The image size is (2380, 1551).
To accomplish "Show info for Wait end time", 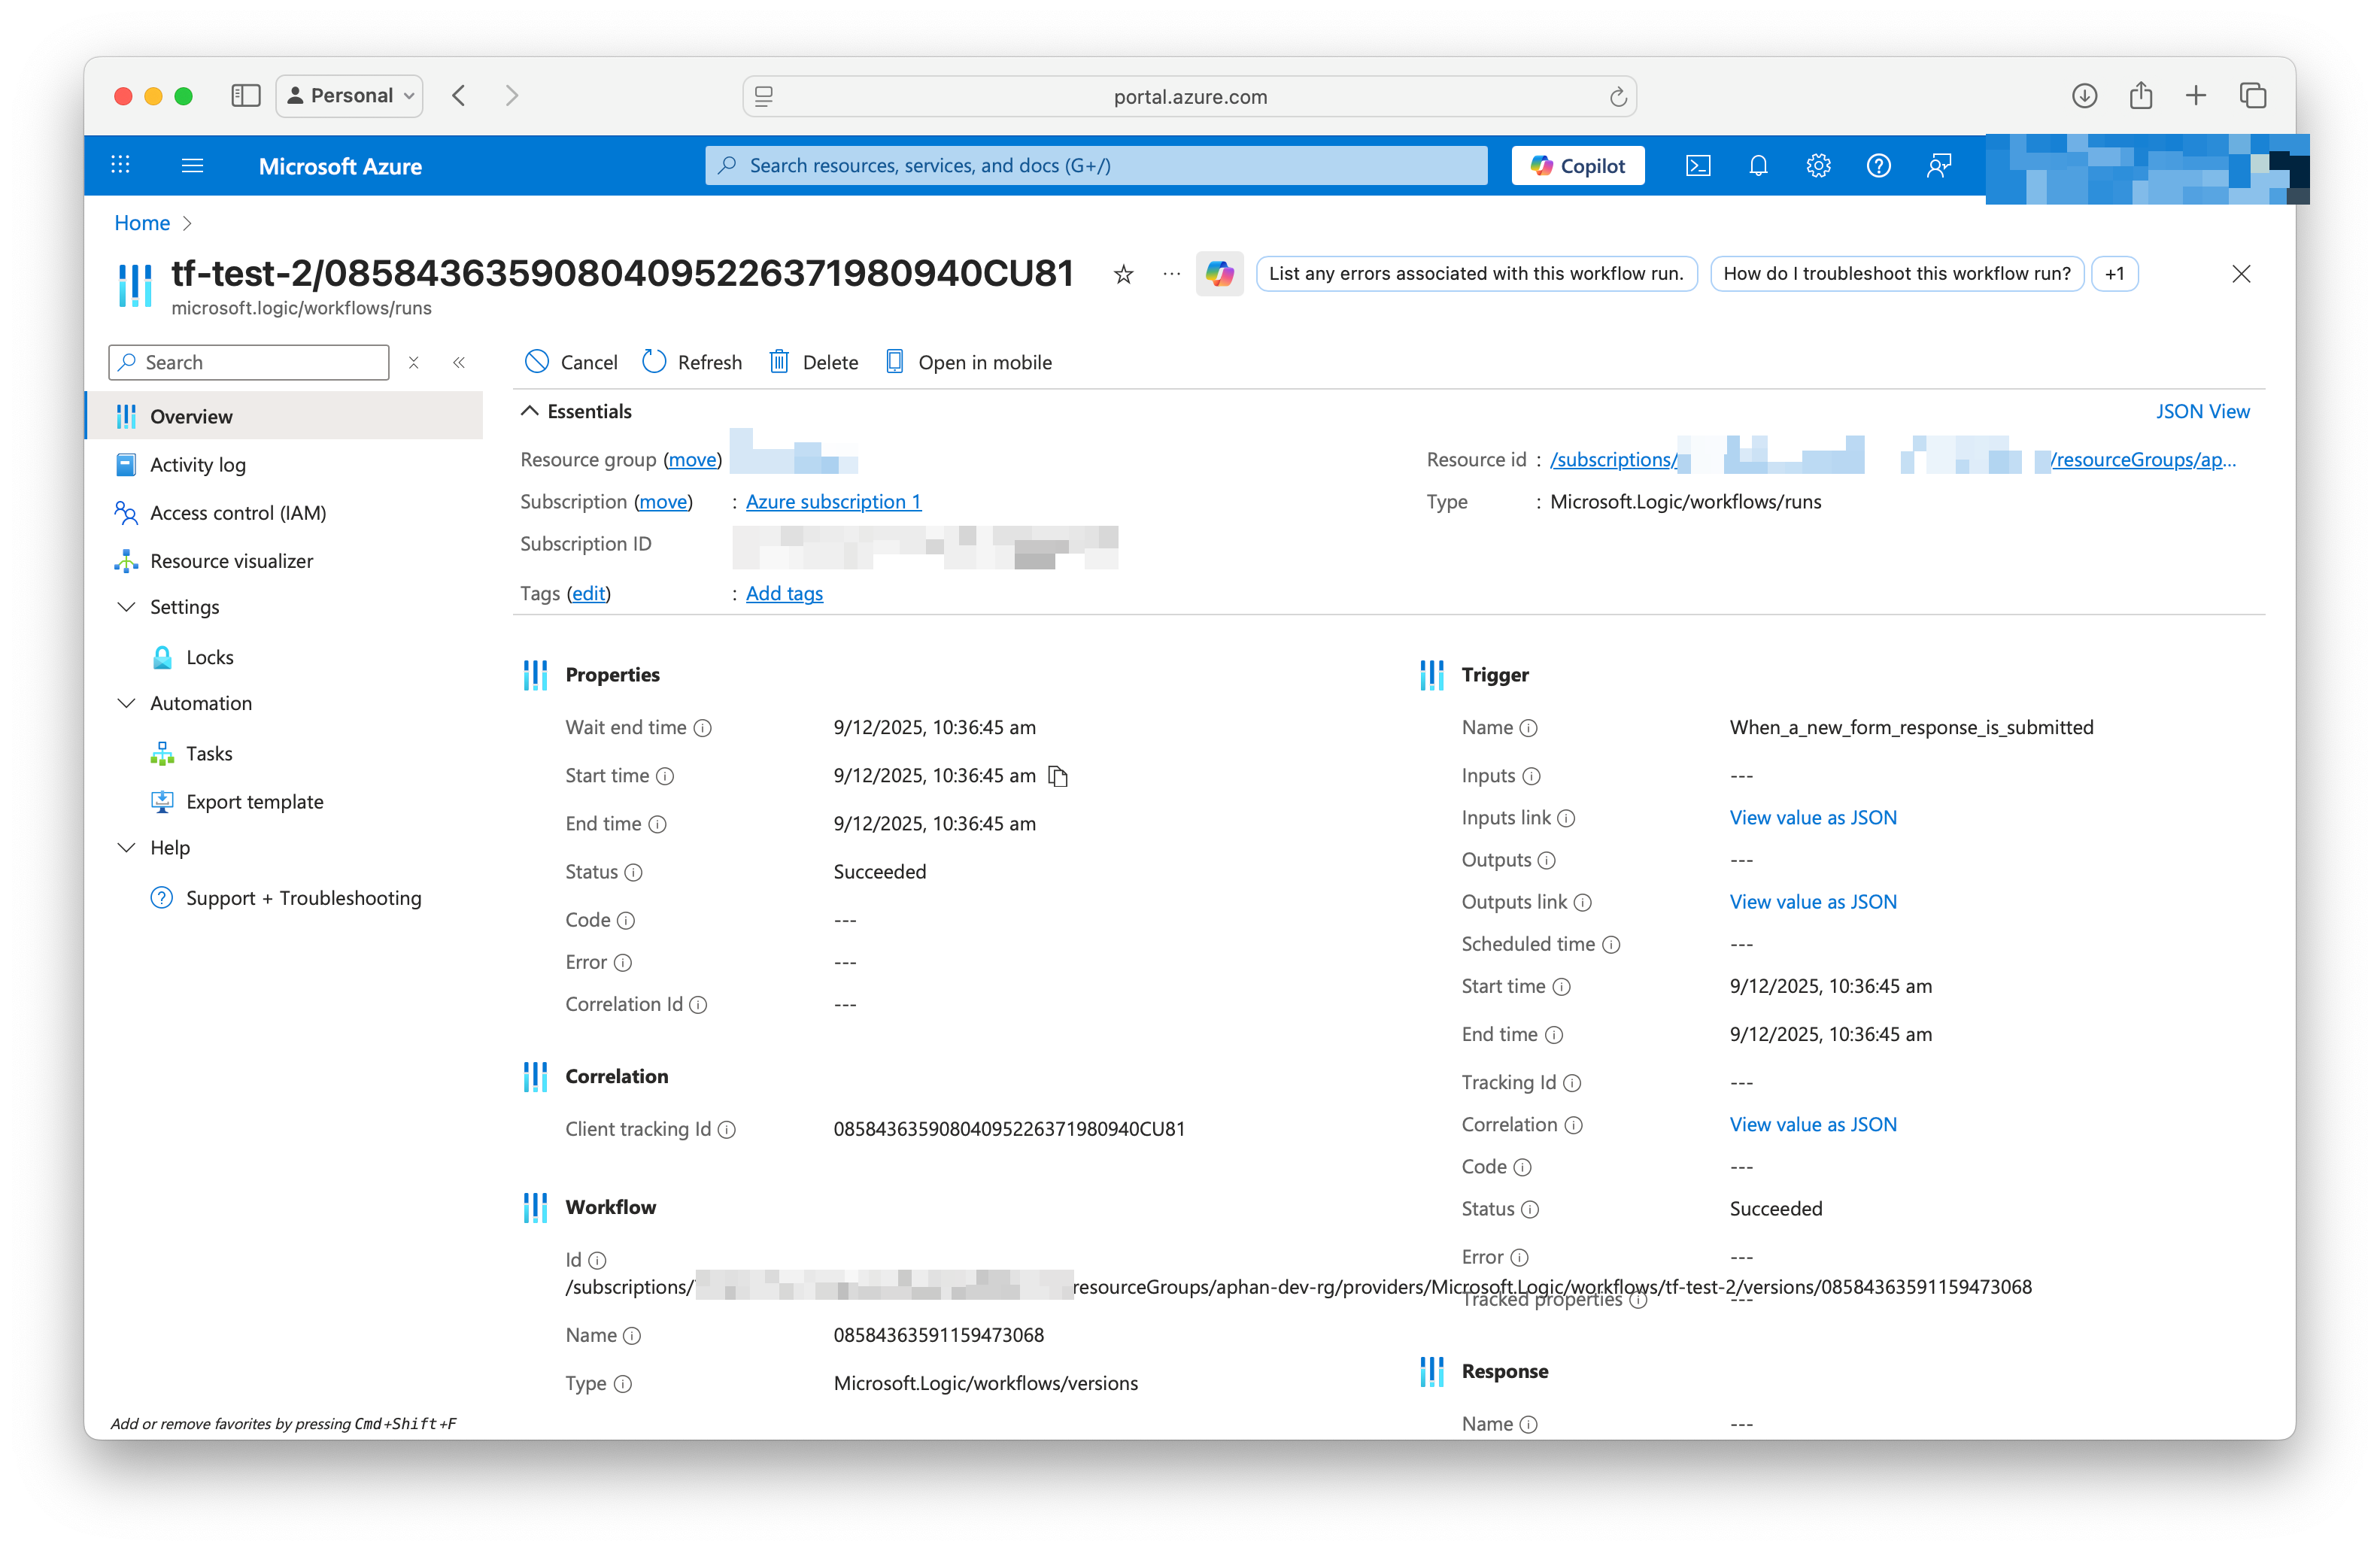I will tap(703, 728).
